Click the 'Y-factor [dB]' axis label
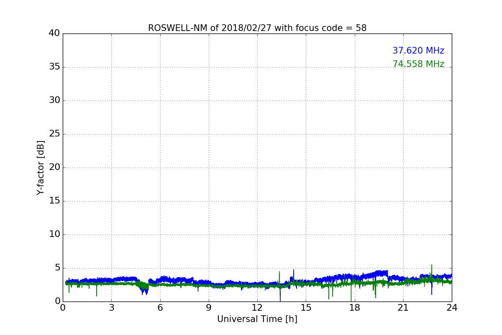 [x=41, y=167]
